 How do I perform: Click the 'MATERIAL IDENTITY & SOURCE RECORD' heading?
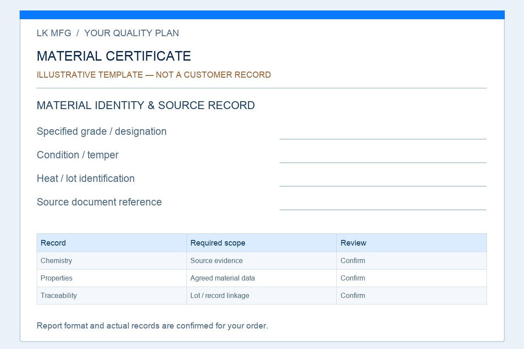tap(146, 105)
